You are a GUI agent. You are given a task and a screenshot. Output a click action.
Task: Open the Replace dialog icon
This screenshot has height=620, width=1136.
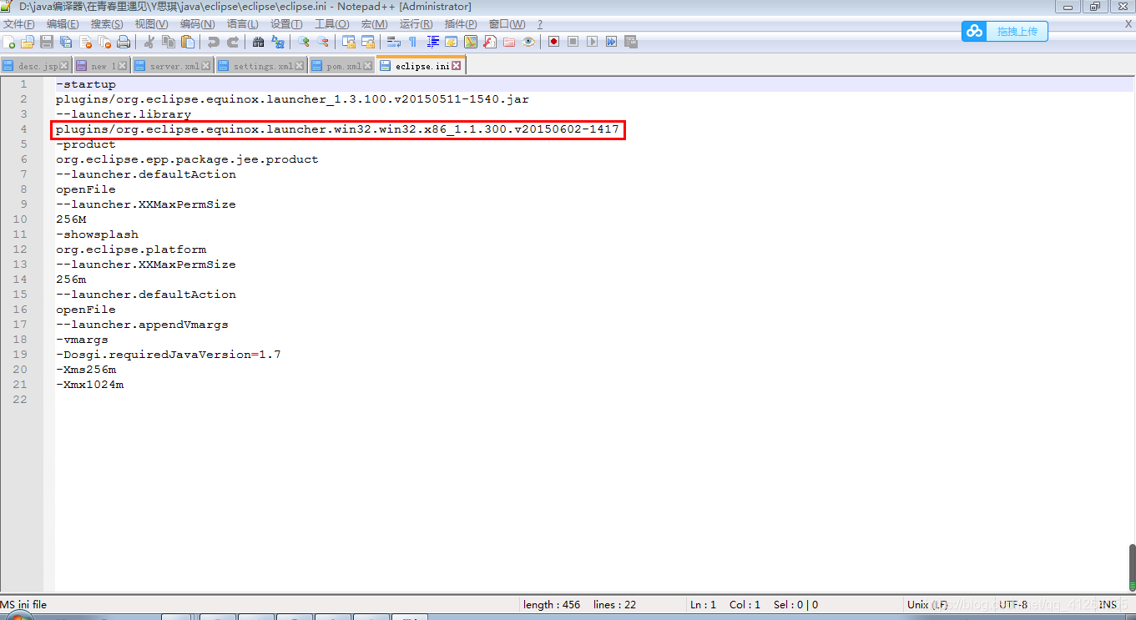(x=278, y=42)
